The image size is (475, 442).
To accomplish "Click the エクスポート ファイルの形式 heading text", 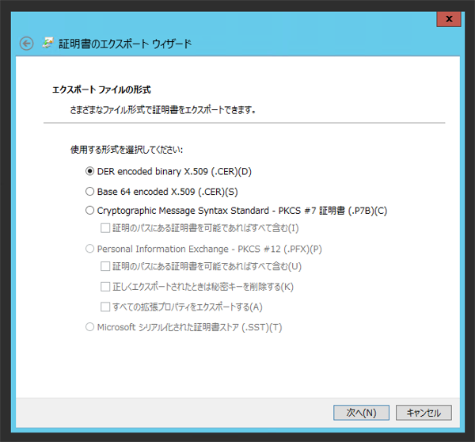I will (x=101, y=90).
